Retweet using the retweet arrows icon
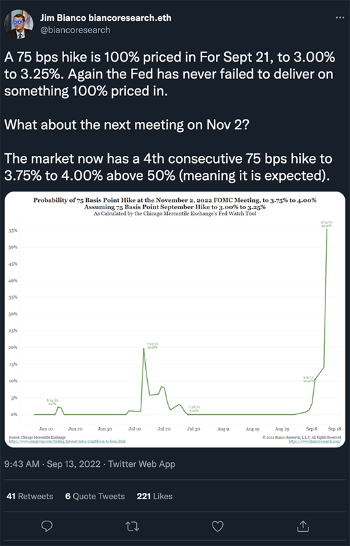Viewport: 350px width, 546px height. 132,526
